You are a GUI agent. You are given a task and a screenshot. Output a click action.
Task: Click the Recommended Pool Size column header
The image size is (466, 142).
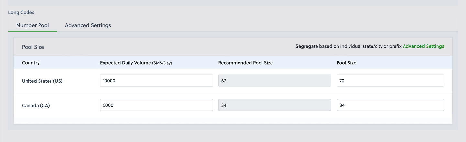pos(245,63)
